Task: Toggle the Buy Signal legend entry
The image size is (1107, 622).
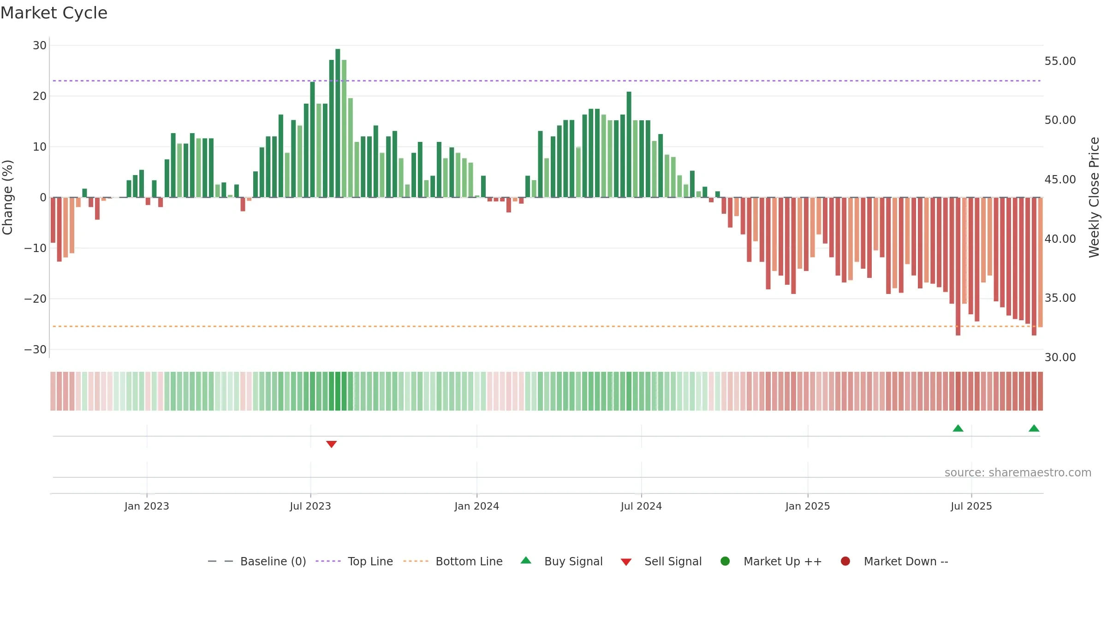Action: (561, 561)
